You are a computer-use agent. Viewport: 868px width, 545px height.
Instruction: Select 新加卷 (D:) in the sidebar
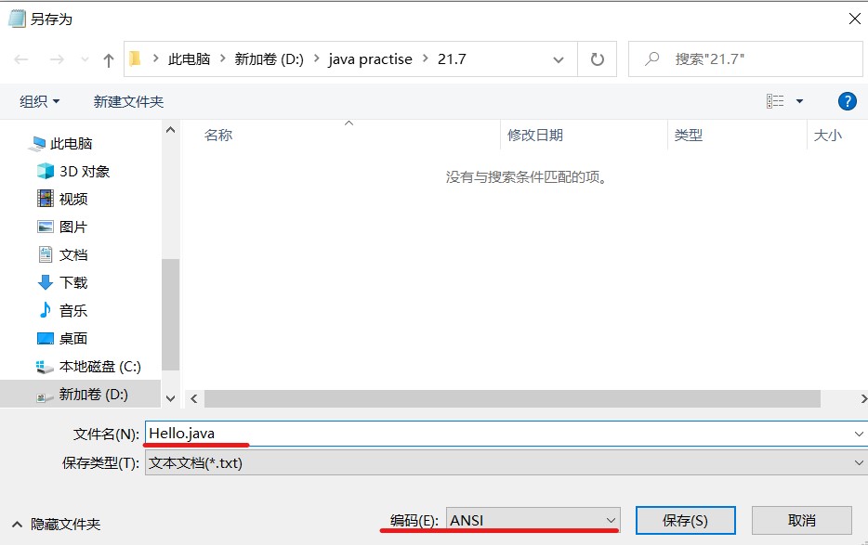tap(94, 395)
